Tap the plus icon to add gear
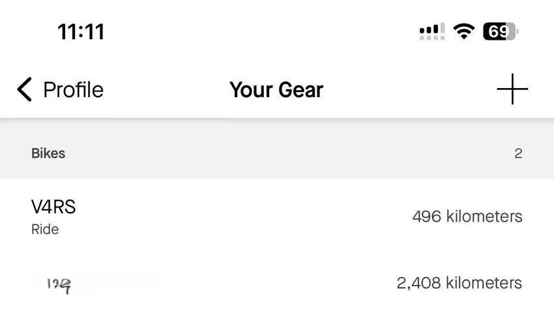Viewport: 554px width, 326px height. (512, 89)
